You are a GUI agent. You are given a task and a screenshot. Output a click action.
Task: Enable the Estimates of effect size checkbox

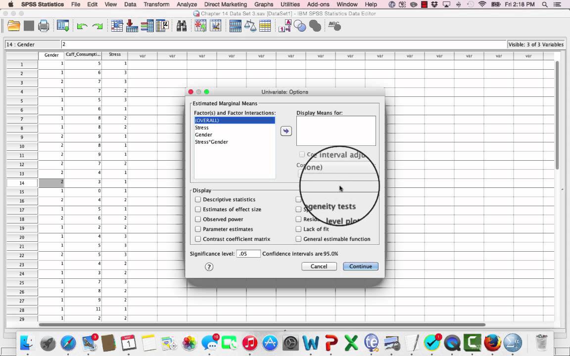[198, 209]
